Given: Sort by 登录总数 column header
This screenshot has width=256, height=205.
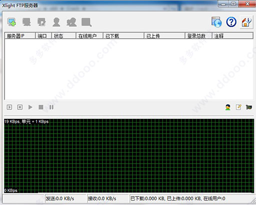Looking at the screenshot, I should coord(198,36).
